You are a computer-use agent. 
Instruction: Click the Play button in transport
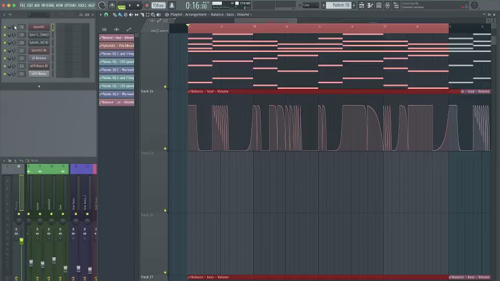point(130,5)
